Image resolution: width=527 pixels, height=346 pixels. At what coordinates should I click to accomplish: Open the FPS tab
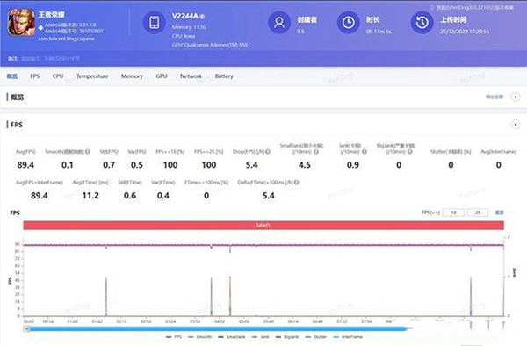[34, 76]
